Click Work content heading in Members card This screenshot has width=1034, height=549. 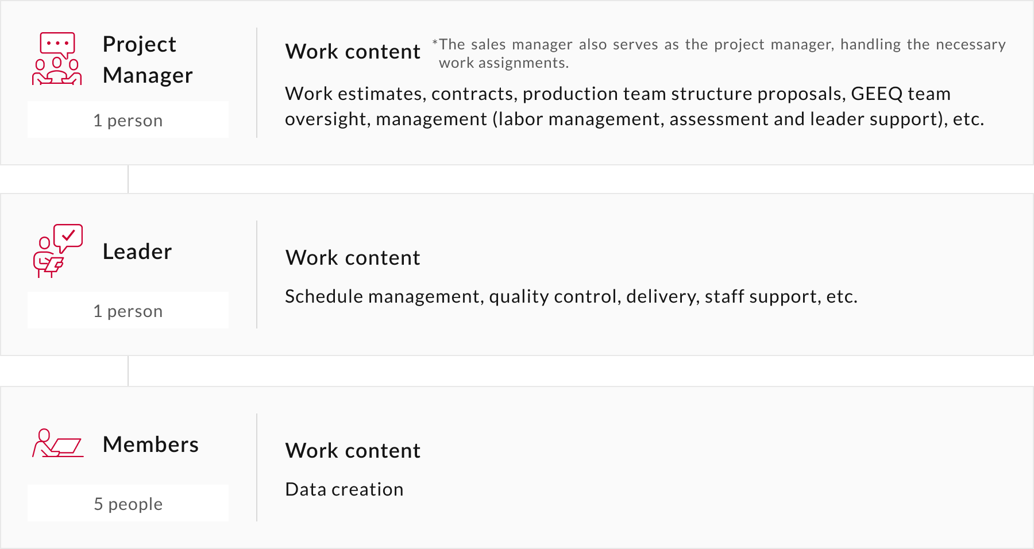pos(353,451)
